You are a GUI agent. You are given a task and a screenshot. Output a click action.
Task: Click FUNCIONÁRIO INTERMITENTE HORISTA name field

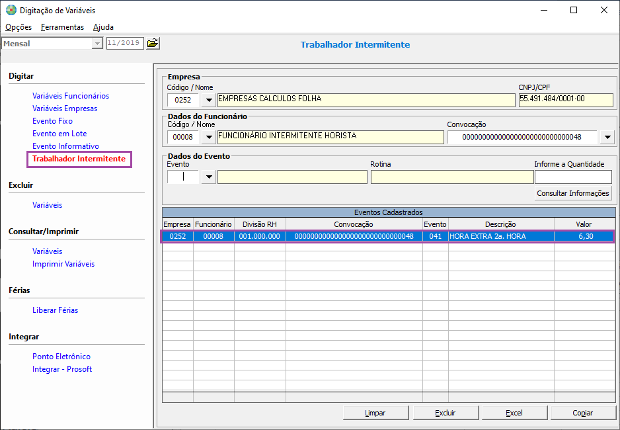[x=330, y=137]
